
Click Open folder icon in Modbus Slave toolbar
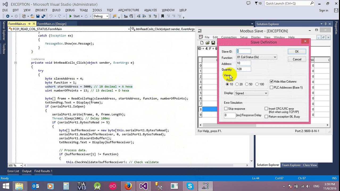pyautogui.click(x=208, y=43)
